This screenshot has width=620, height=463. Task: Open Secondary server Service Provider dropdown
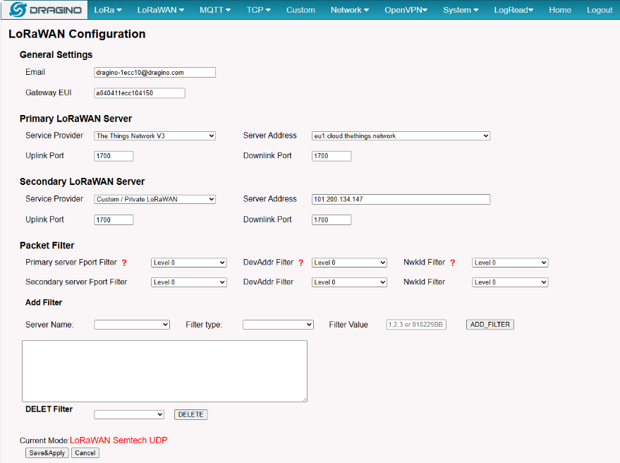click(155, 199)
